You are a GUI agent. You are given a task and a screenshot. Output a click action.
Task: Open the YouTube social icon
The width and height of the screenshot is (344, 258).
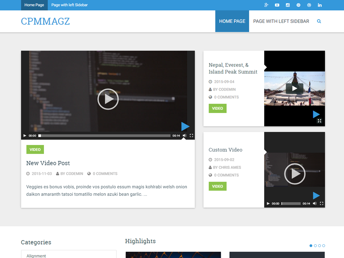(x=277, y=5)
